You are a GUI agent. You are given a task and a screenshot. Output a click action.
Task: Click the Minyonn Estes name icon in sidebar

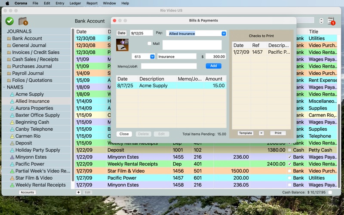[x=12, y=157]
